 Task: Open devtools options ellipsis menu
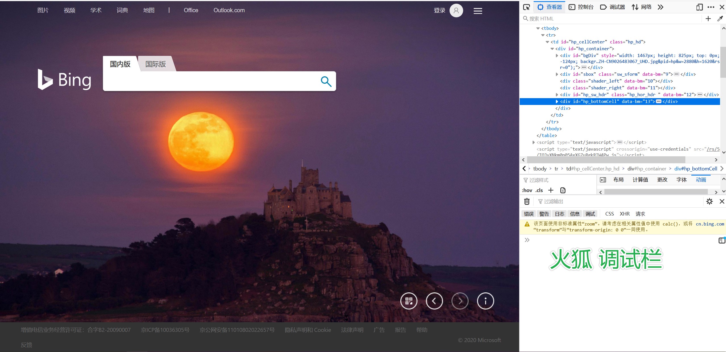pyautogui.click(x=711, y=7)
